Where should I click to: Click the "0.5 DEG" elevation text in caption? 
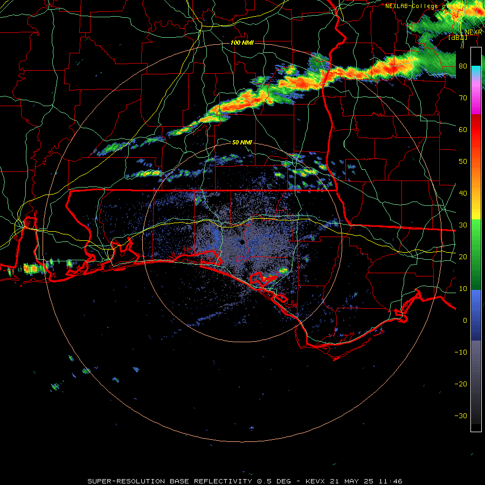[x=274, y=481]
